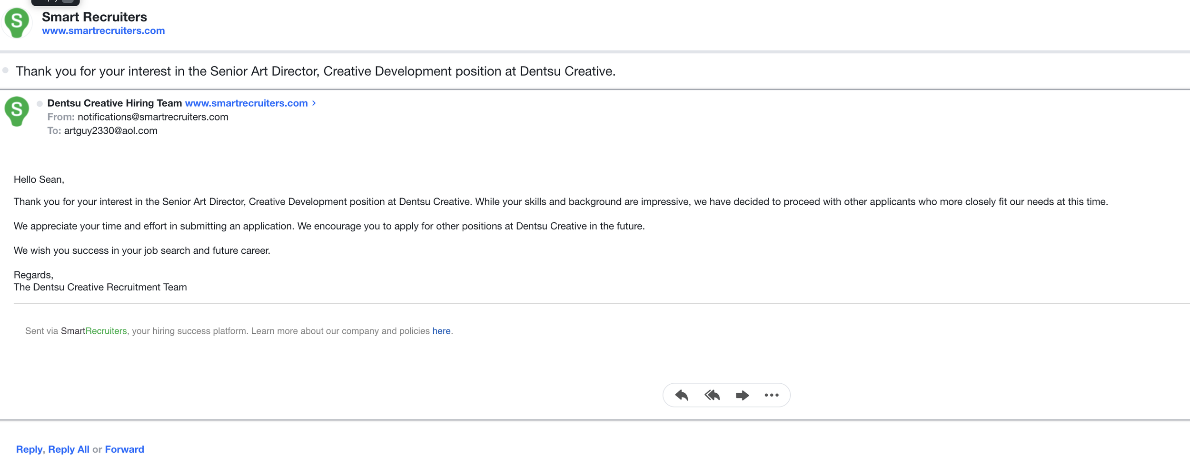
Task: Toggle the dot beside Dentsu Creative Hiring Team
Action: (x=40, y=103)
